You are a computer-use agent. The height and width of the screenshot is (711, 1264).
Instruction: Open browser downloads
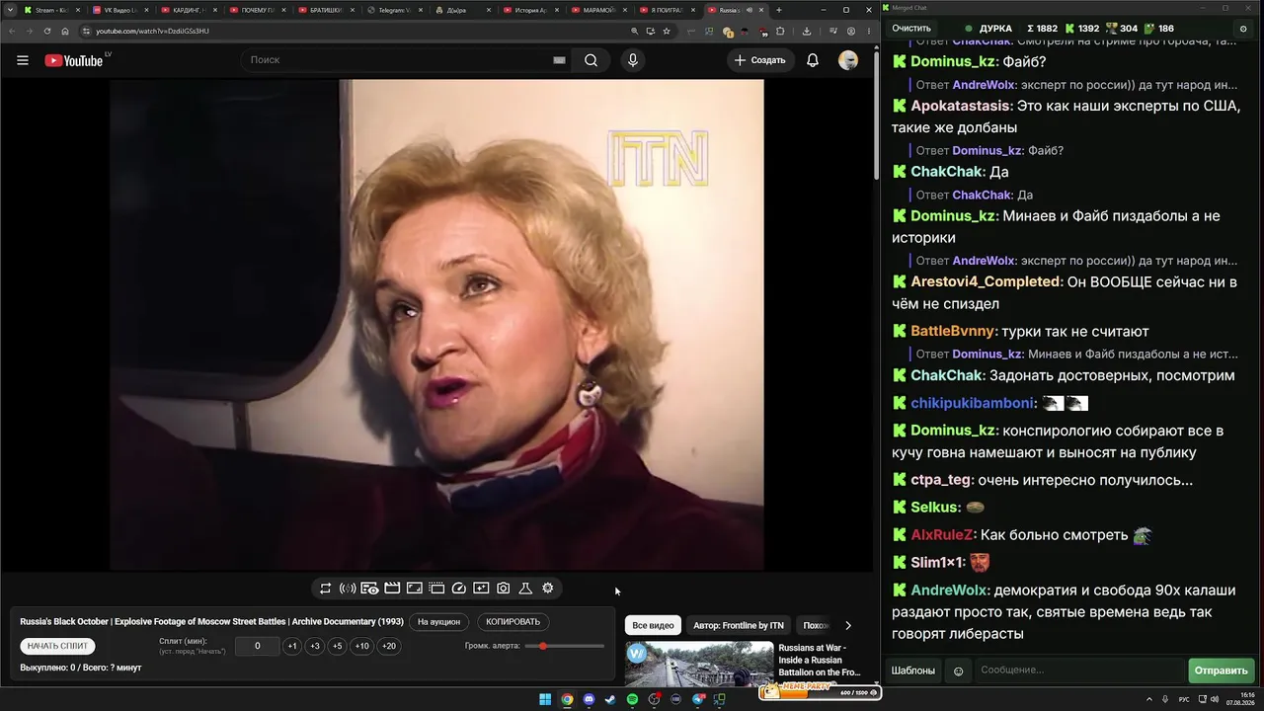pyautogui.click(x=807, y=31)
